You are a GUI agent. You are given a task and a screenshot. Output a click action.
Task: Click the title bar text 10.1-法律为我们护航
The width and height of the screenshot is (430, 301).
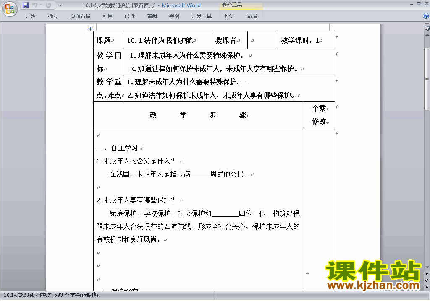pyautogui.click(x=106, y=5)
